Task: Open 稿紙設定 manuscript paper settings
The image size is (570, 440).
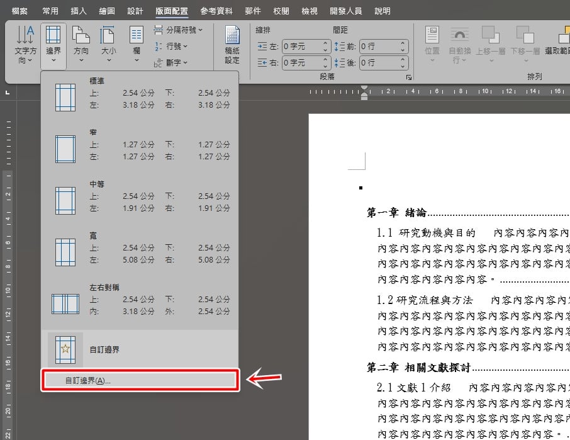Action: [x=232, y=44]
